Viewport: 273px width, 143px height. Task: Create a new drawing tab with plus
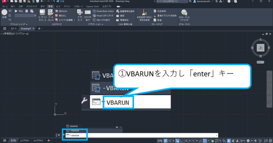click(x=39, y=29)
